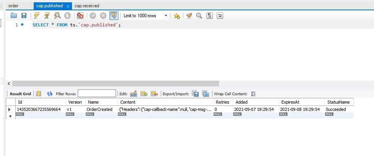Edit current row pencil icon

pos(134,94)
